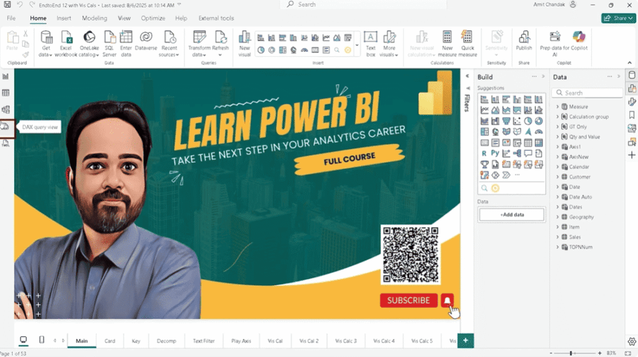Open DAX query view
The width and height of the screenshot is (638, 357).
click(6, 126)
